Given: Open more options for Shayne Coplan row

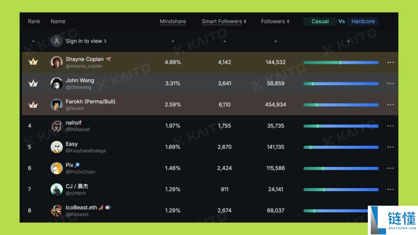Looking at the screenshot, I should click(390, 62).
